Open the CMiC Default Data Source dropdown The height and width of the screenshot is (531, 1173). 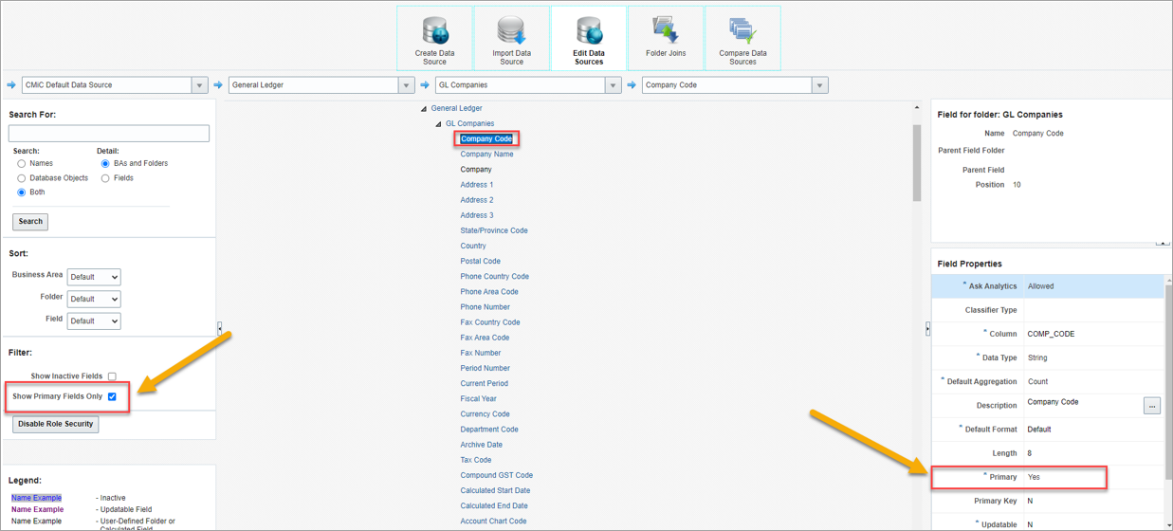[x=199, y=85]
